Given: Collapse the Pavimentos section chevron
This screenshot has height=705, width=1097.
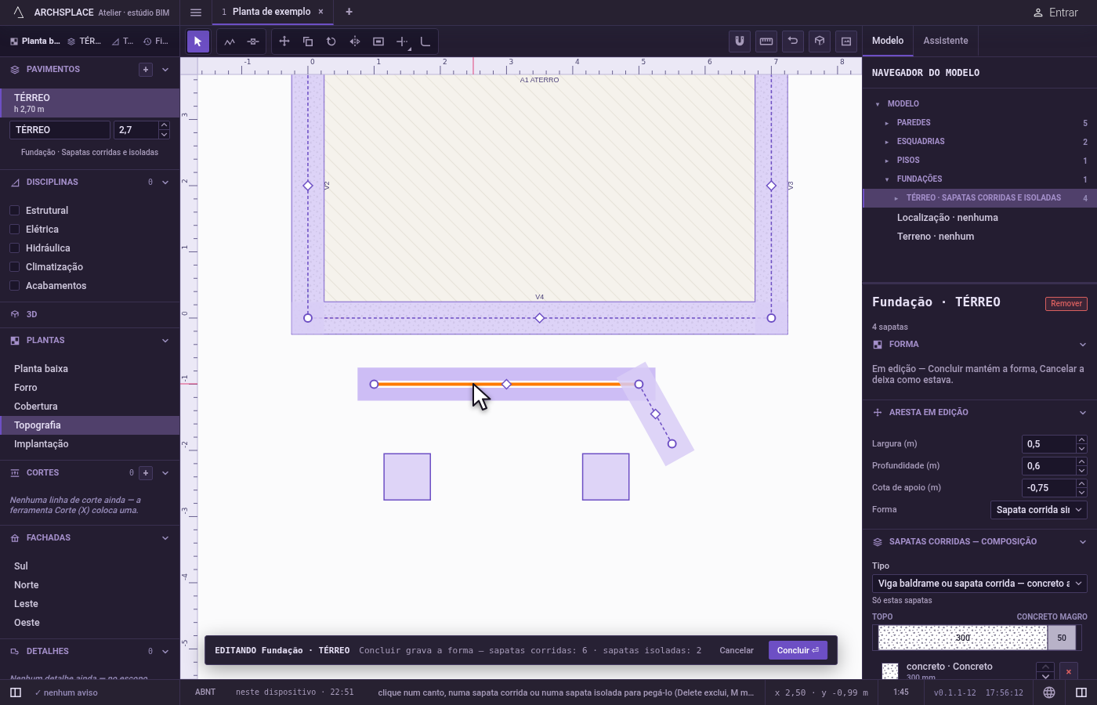Looking at the screenshot, I should coord(165,70).
